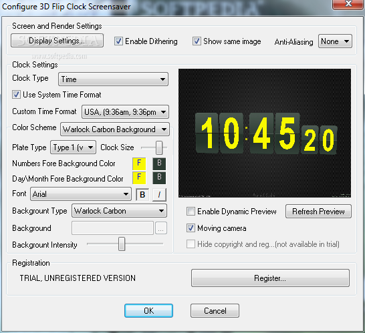Click the Background browse (...) button
This screenshot has height=333, width=365.
161,228
